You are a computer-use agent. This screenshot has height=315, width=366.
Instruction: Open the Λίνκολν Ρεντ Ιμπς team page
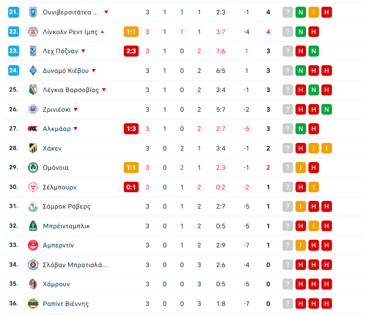(70, 32)
